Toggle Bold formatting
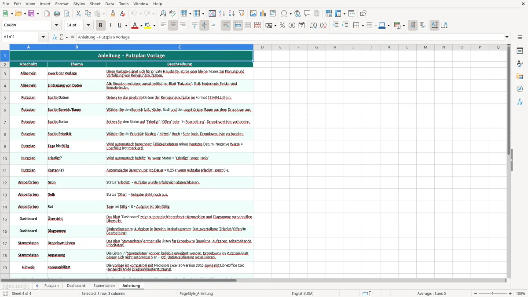Screen dimensions: 528x297 [101, 26]
